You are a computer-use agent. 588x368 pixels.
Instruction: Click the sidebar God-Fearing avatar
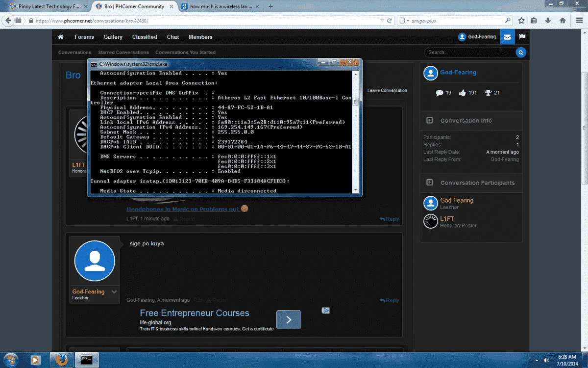point(431,74)
